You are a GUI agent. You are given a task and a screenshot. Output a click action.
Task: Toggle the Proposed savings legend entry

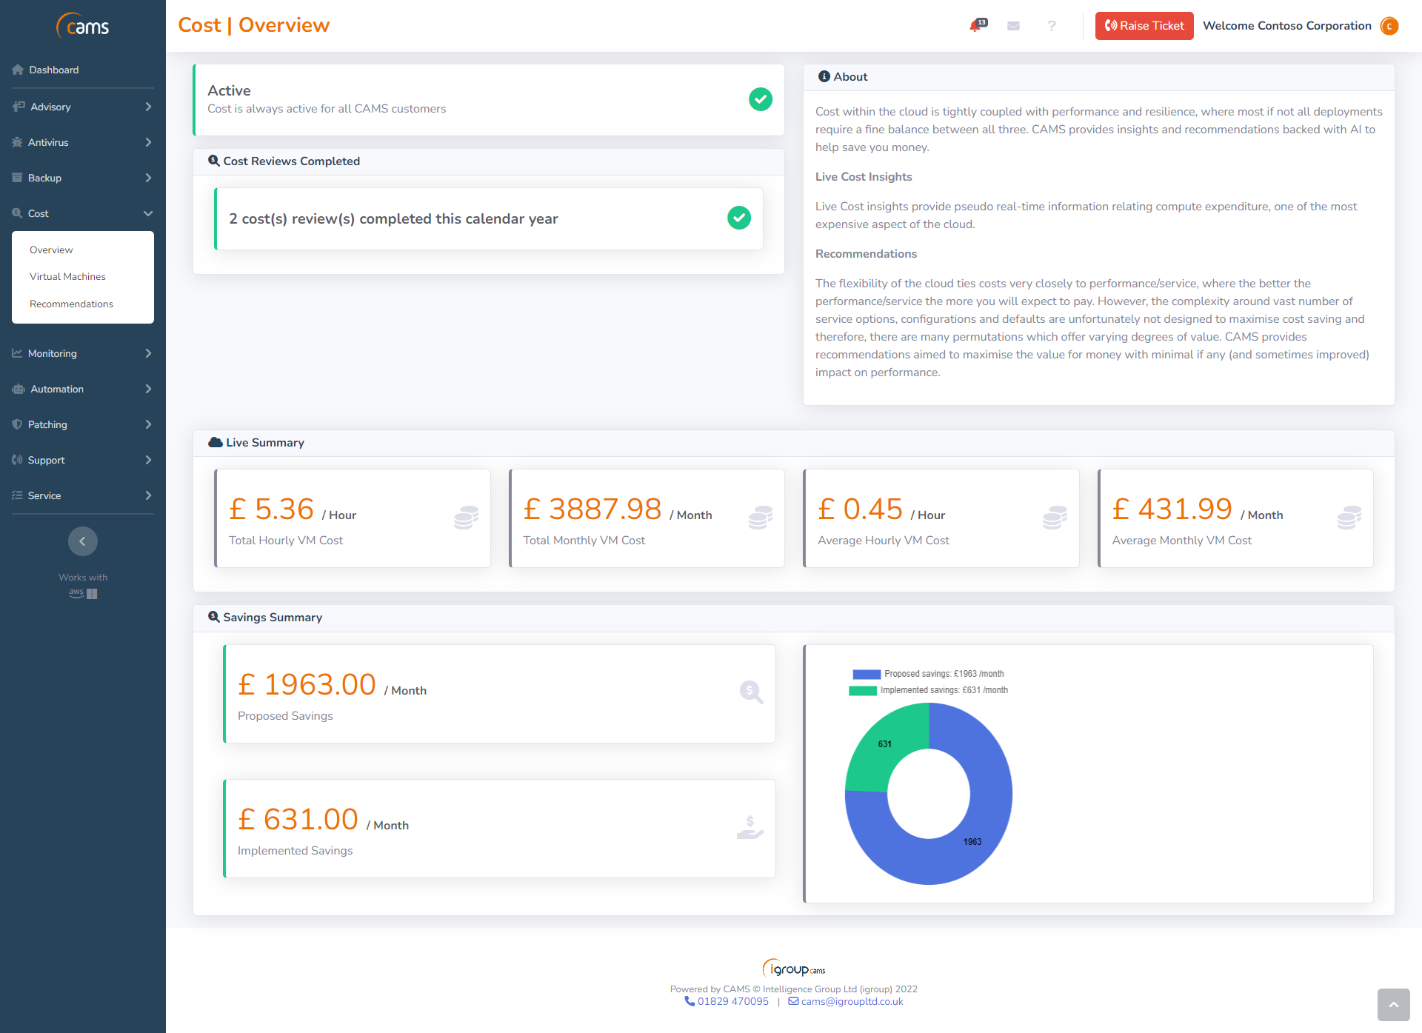[928, 673]
